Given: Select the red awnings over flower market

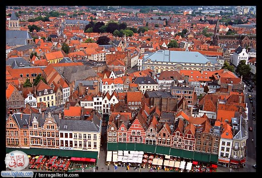Looking at the screenshot, I should tap(83, 159).
